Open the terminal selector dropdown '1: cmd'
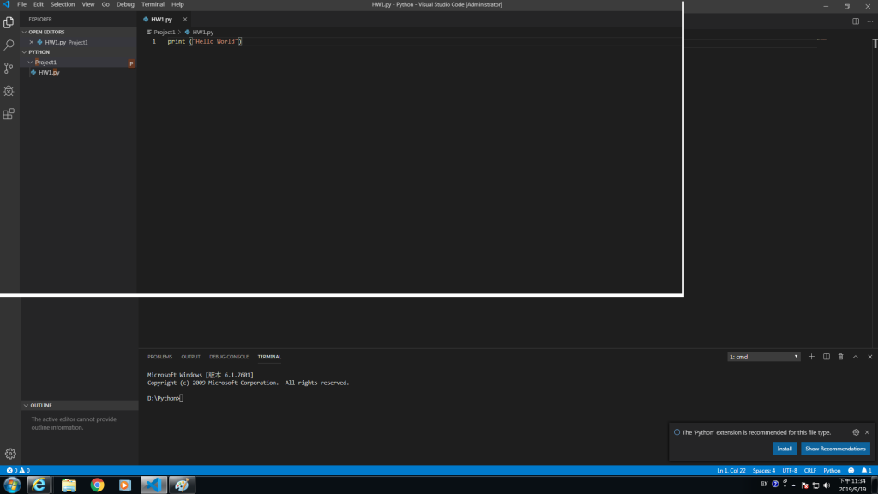Viewport: 878px width, 494px height. [764, 357]
